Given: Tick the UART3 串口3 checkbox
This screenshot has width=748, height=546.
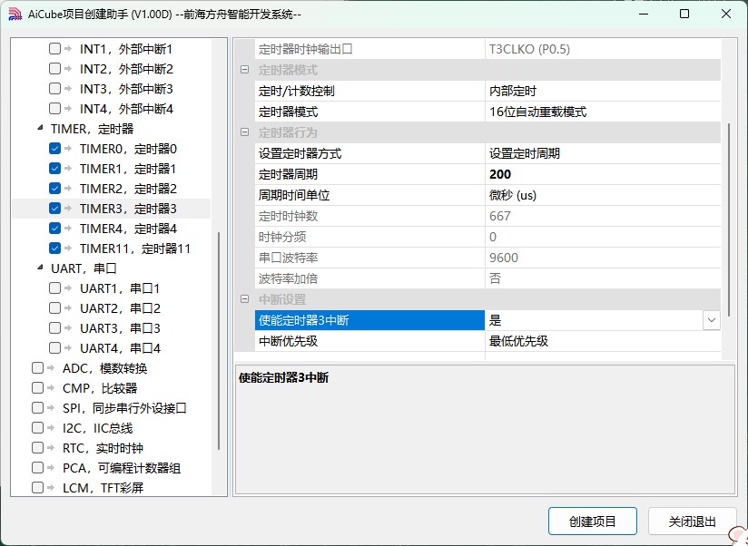Looking at the screenshot, I should click(54, 328).
